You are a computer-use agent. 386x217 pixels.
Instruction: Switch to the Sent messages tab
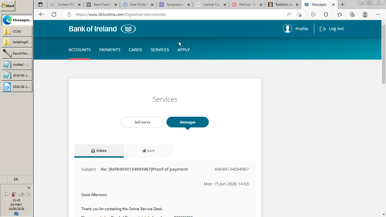coord(148,151)
